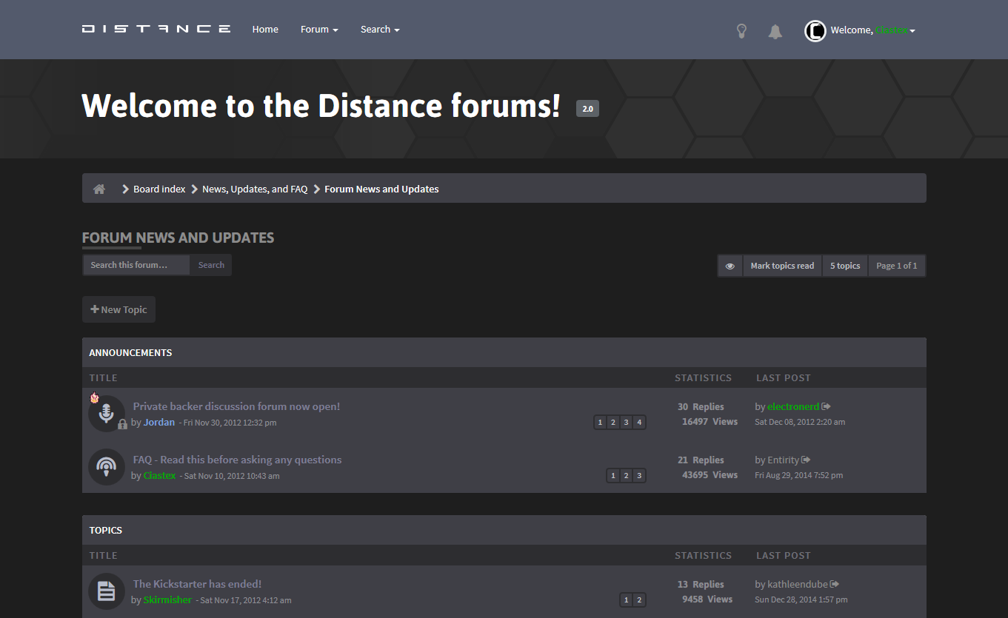Click the Search this forum input field
1008x618 pixels.
click(136, 264)
